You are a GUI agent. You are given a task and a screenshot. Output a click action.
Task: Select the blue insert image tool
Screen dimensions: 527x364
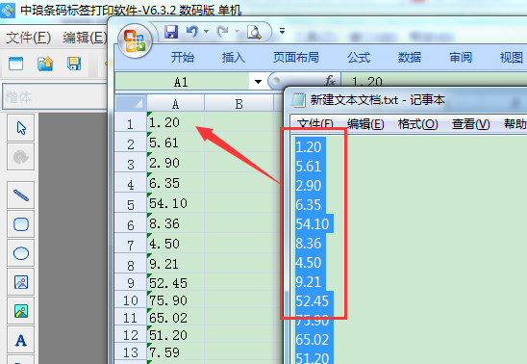[21, 282]
